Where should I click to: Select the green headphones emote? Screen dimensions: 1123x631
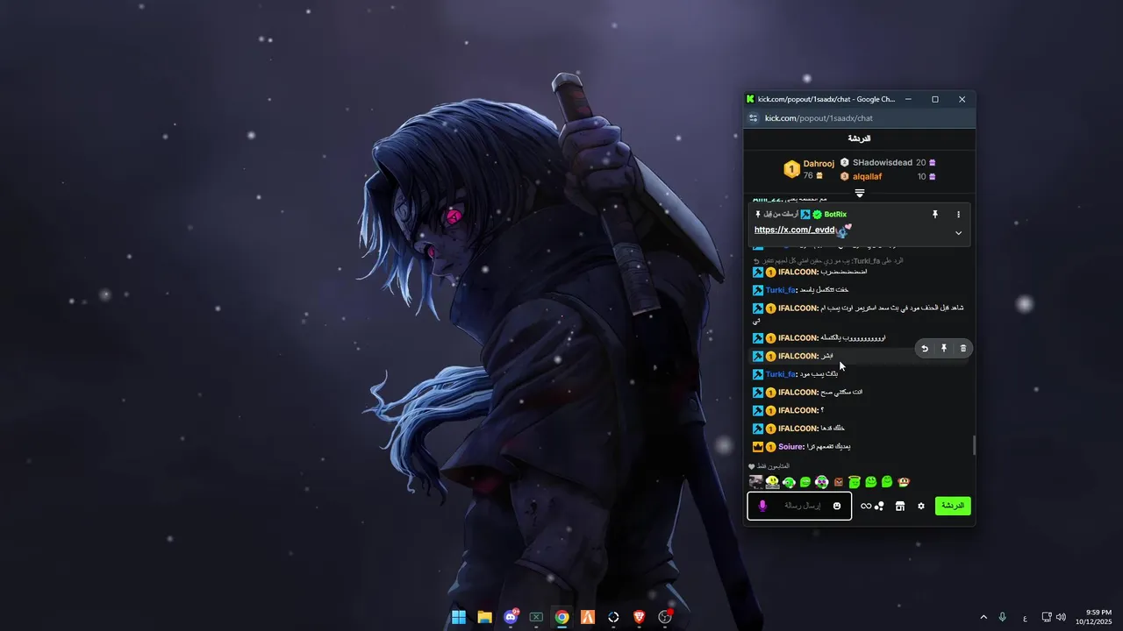tap(789, 482)
